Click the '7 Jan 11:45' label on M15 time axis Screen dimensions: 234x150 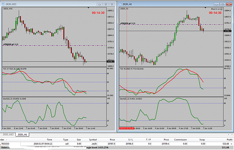tap(91, 128)
